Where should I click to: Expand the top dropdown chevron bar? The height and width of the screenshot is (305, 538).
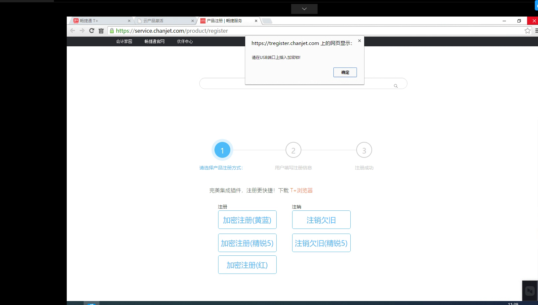click(304, 9)
